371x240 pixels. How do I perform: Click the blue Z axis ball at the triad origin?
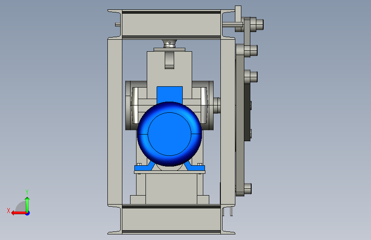click(x=28, y=213)
